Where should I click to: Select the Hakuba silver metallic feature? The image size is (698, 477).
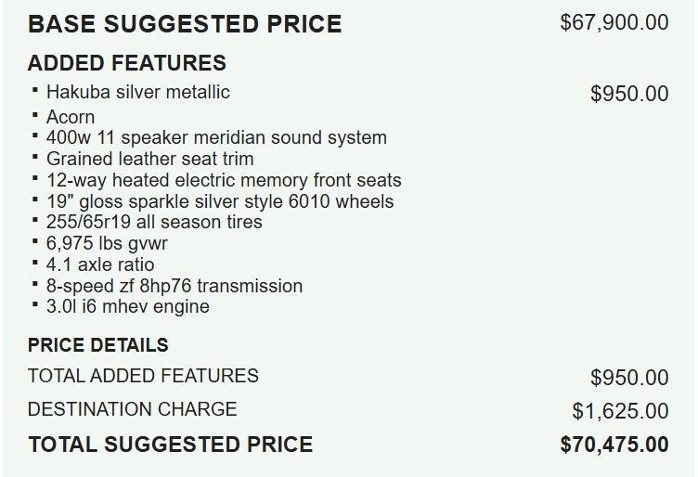point(138,92)
